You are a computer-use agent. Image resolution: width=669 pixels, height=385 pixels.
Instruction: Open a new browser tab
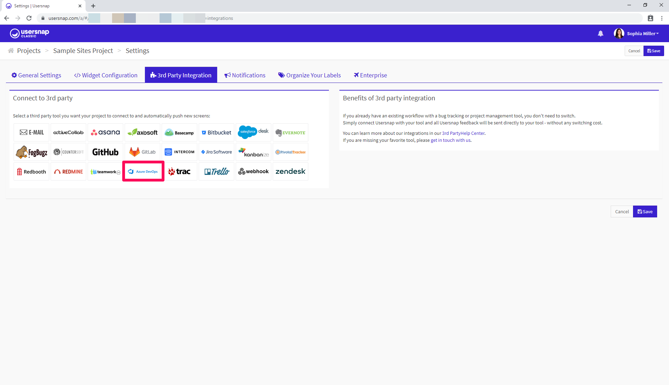pyautogui.click(x=93, y=6)
